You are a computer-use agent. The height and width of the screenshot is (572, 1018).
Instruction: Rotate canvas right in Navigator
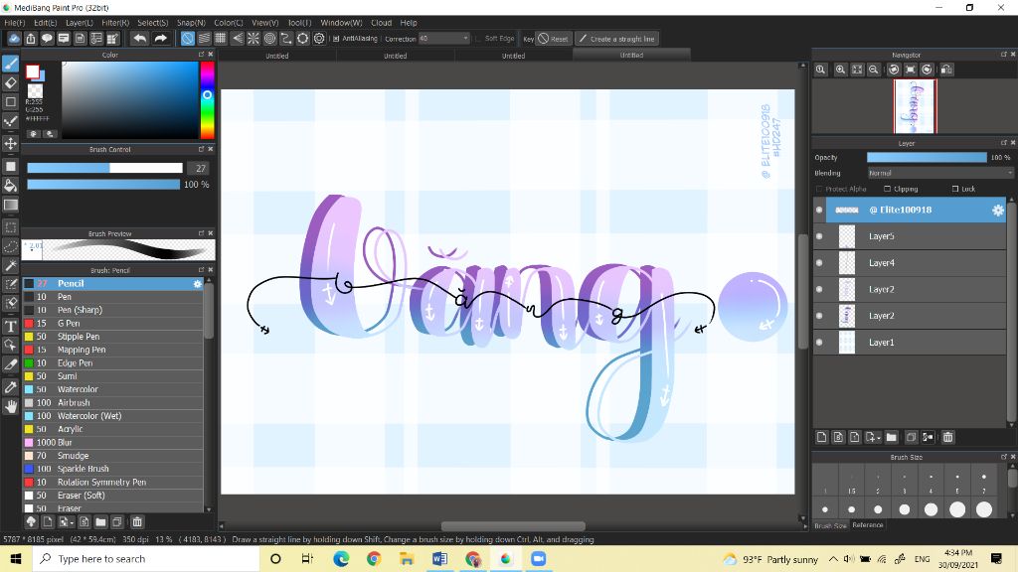click(927, 70)
